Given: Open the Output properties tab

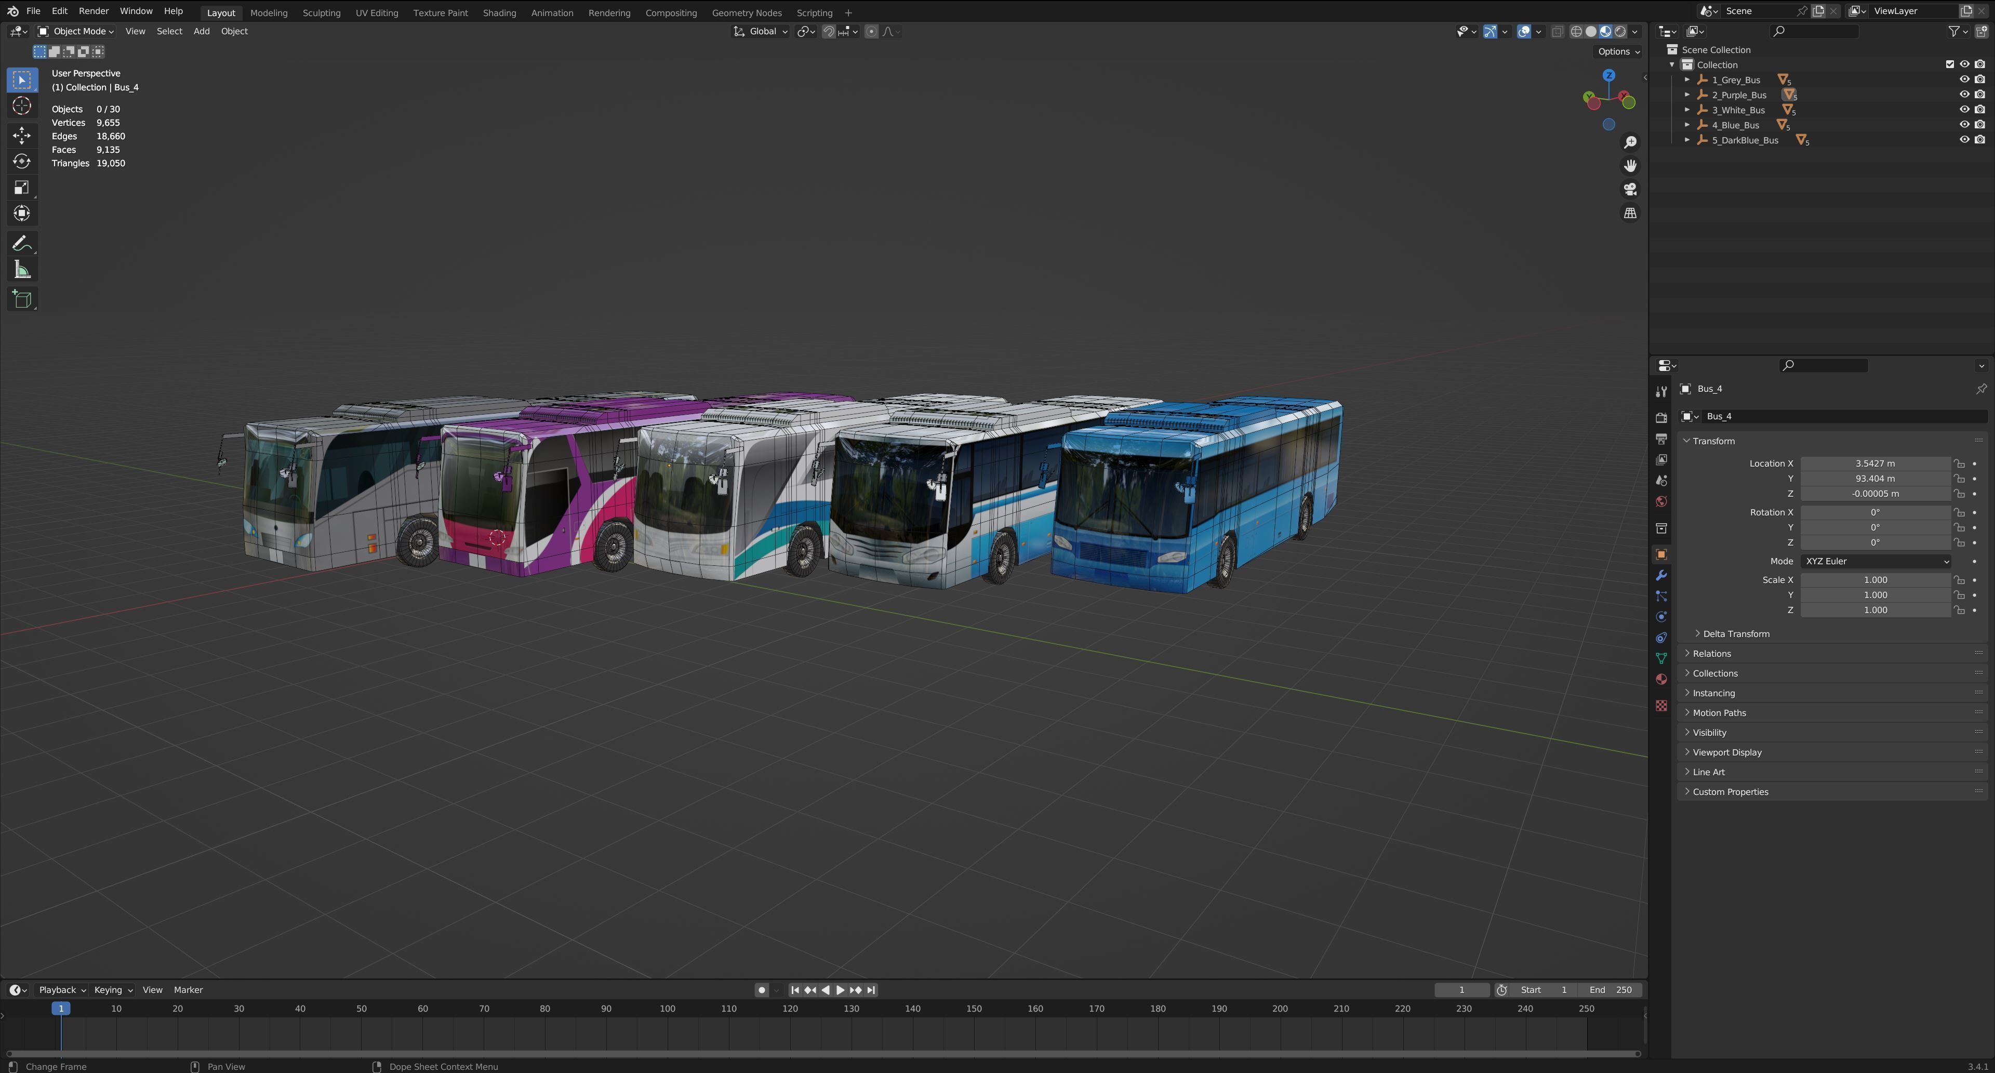Looking at the screenshot, I should click(1660, 439).
